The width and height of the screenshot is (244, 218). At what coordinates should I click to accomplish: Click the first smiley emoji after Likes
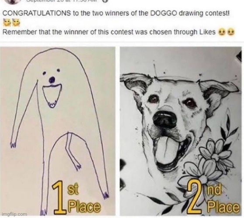click(x=222, y=32)
